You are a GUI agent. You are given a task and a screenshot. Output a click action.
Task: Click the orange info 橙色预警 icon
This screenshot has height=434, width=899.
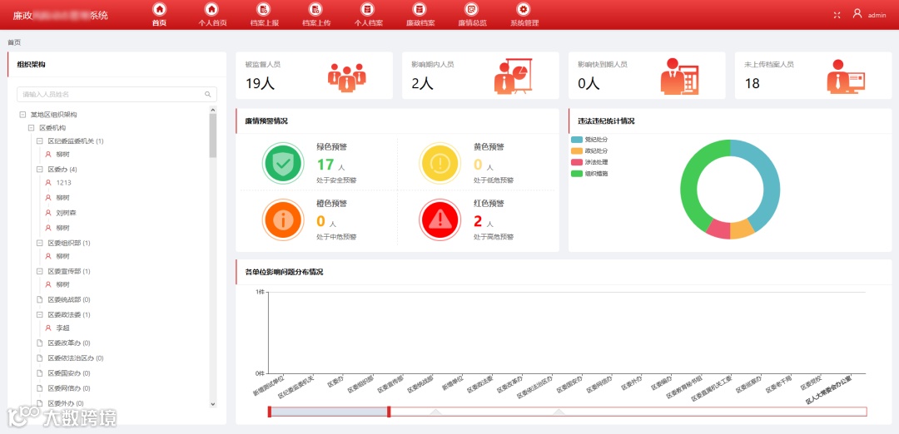[x=283, y=219]
